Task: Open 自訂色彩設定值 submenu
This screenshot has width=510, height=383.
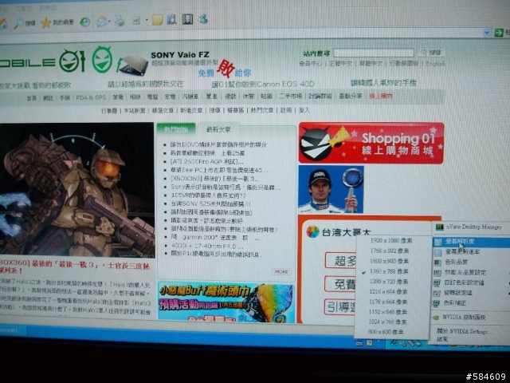Action: click(x=471, y=282)
